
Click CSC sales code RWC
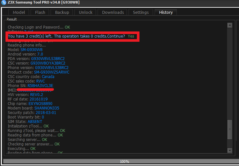41,81
